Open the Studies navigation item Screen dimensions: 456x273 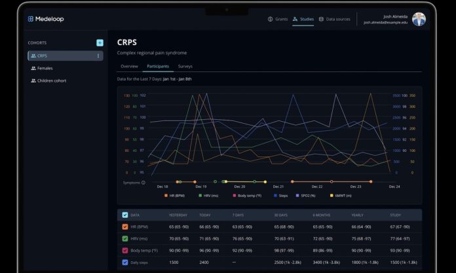[303, 19]
